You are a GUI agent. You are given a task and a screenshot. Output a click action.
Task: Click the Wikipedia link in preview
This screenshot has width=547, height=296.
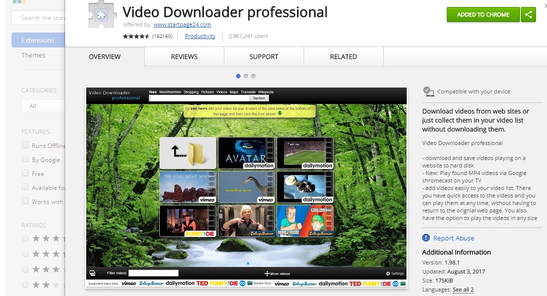[x=266, y=92]
